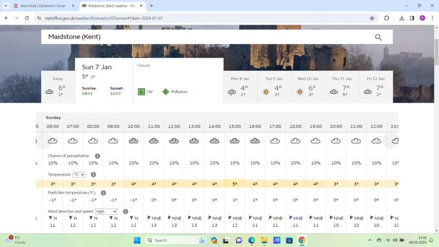The height and width of the screenshot is (247, 439).
Task: Select the Mon 8 Jan forecast tab
Action: click(240, 87)
